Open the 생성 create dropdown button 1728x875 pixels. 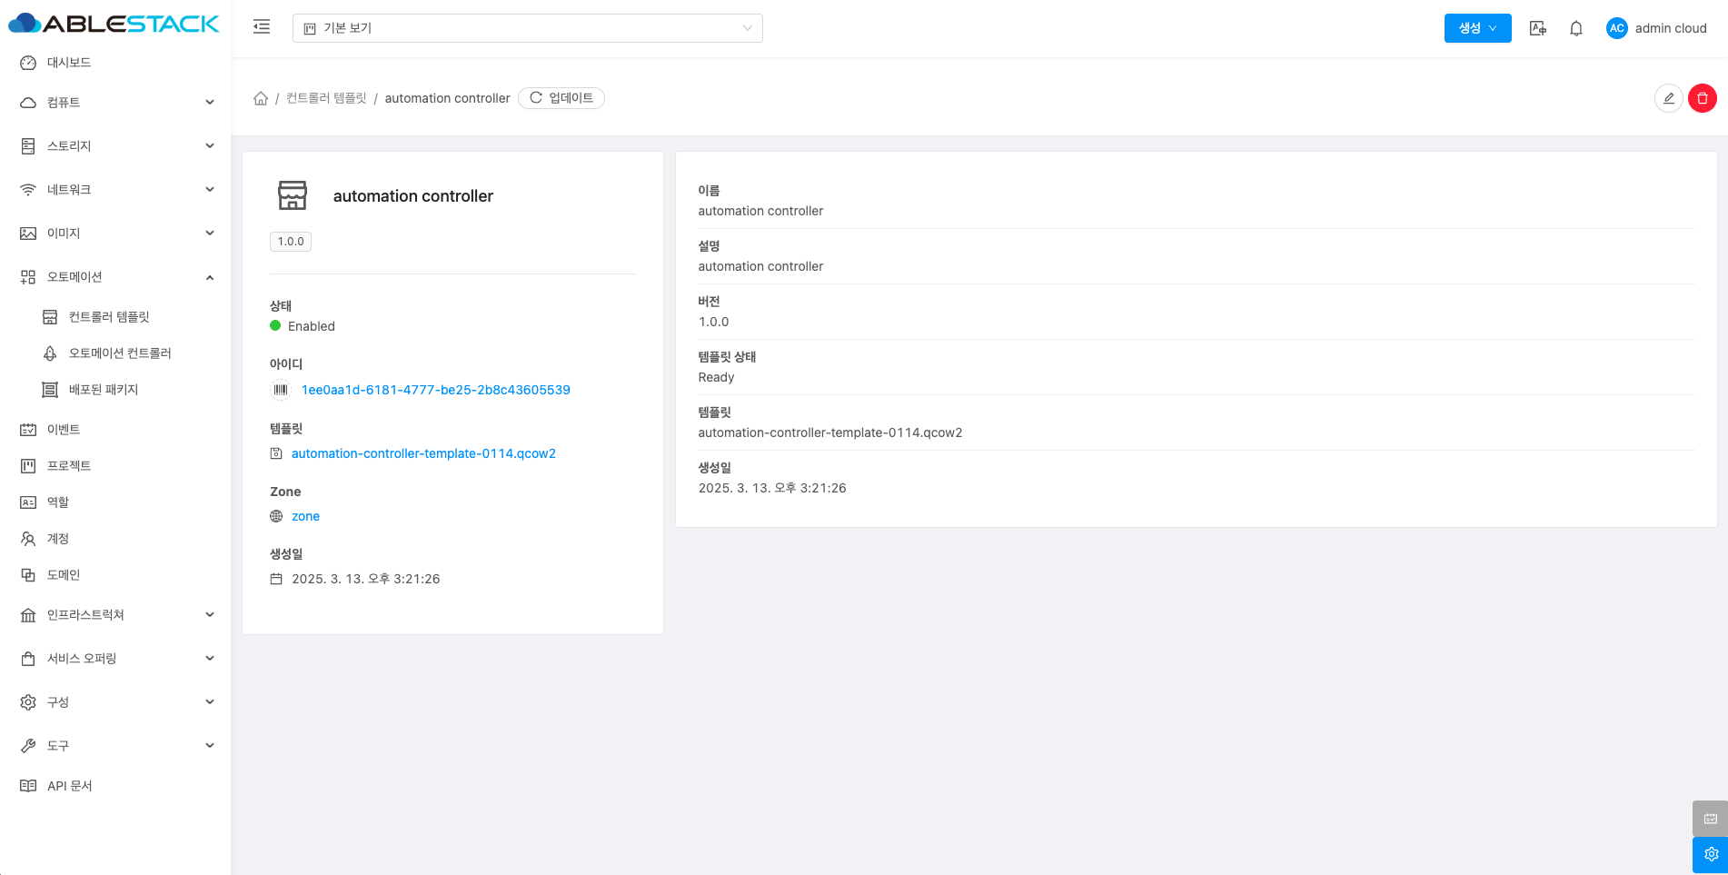click(1477, 28)
